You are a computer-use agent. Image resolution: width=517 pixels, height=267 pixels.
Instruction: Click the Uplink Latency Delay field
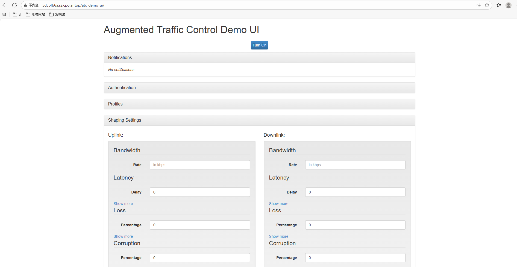pyautogui.click(x=200, y=192)
